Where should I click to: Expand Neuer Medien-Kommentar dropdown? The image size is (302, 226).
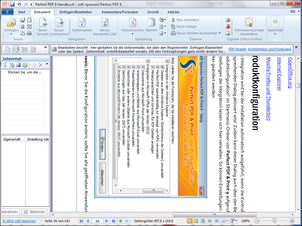click(219, 33)
